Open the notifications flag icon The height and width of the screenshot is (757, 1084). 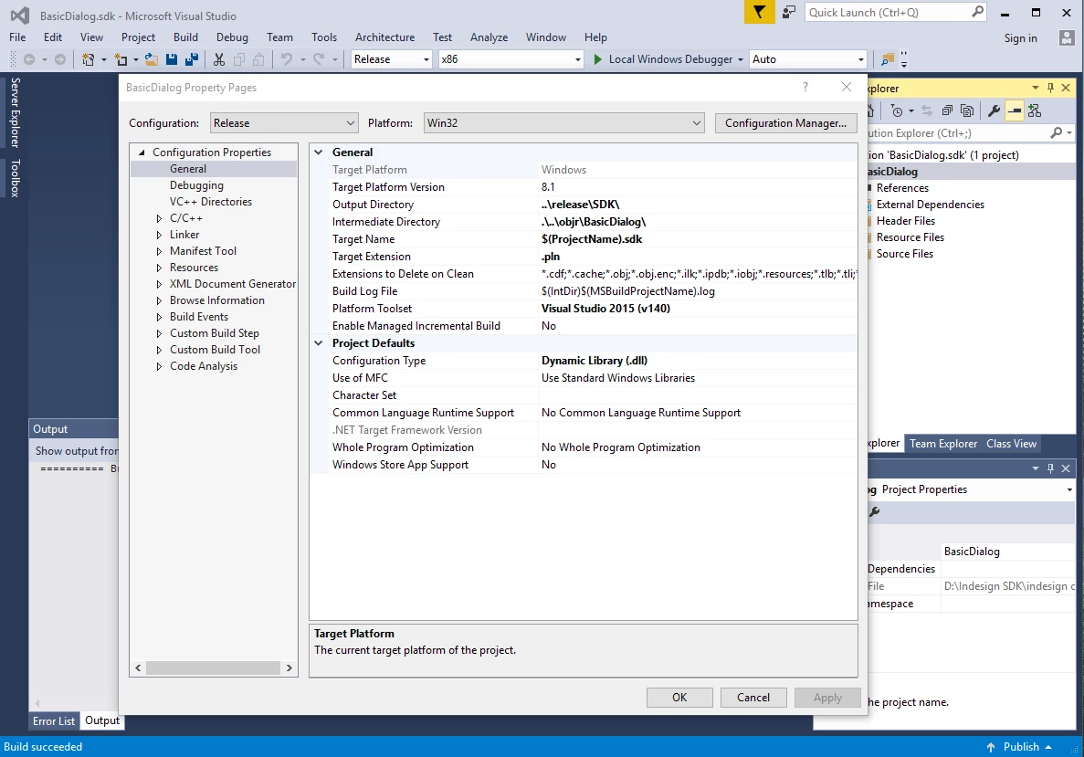point(759,12)
